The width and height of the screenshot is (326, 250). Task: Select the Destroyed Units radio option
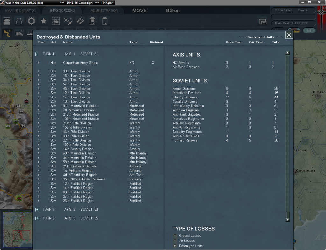[x=175, y=246]
